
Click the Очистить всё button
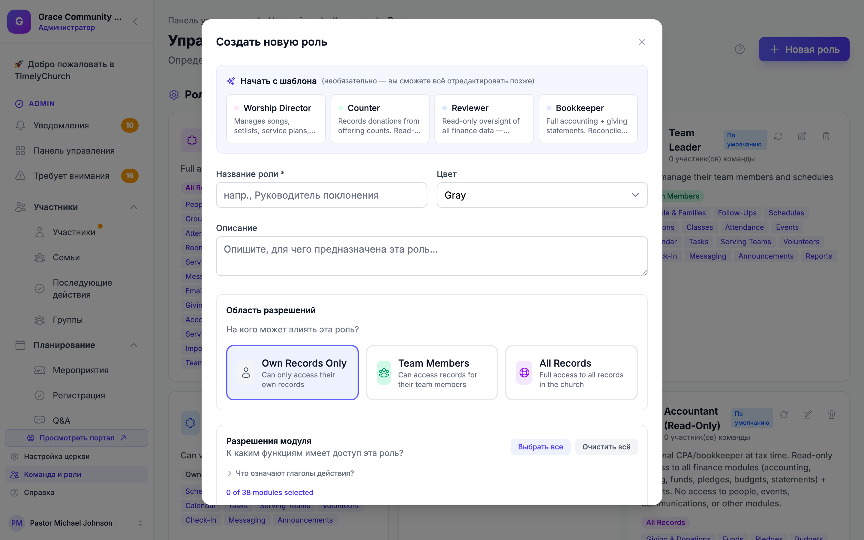coord(606,447)
